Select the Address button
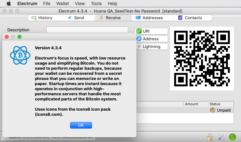 (x=152, y=39)
